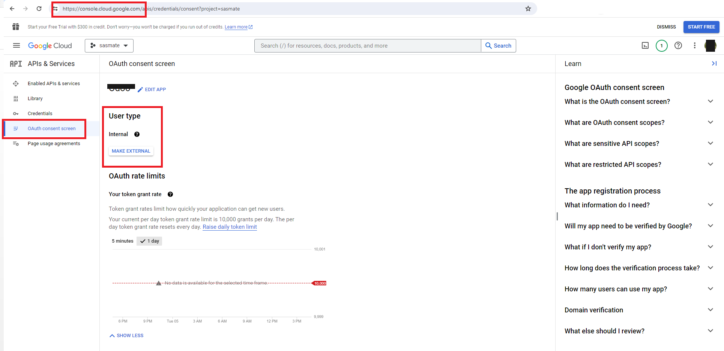Viewport: 724px width, 351px height.
Task: Open the sasmate project selector dropdown
Action: [x=109, y=46]
